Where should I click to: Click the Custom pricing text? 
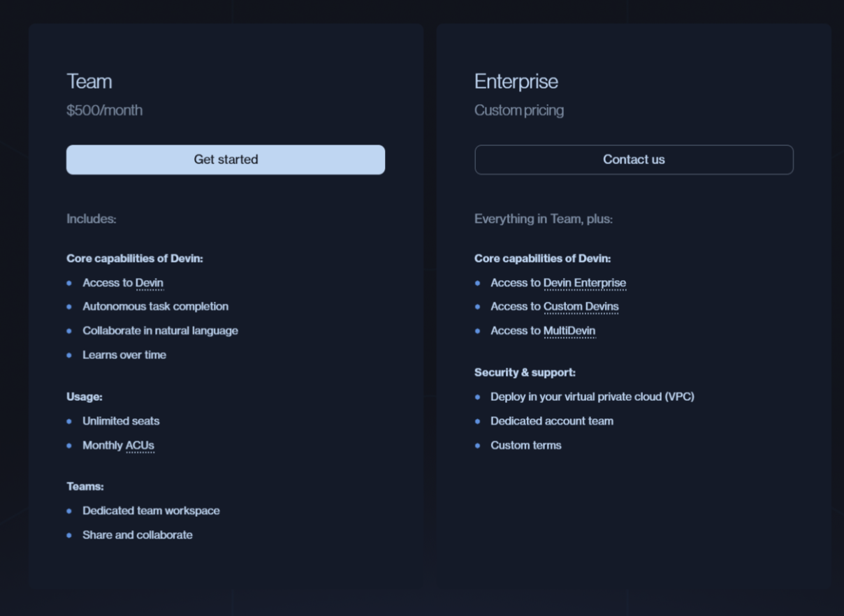tap(519, 110)
